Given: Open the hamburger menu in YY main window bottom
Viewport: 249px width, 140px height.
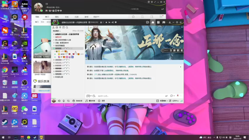Looking at the screenshot, I should [34, 91].
